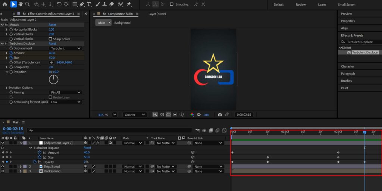
Task: Open the magnification ratio dropdown arrow
Action: click(x=115, y=115)
